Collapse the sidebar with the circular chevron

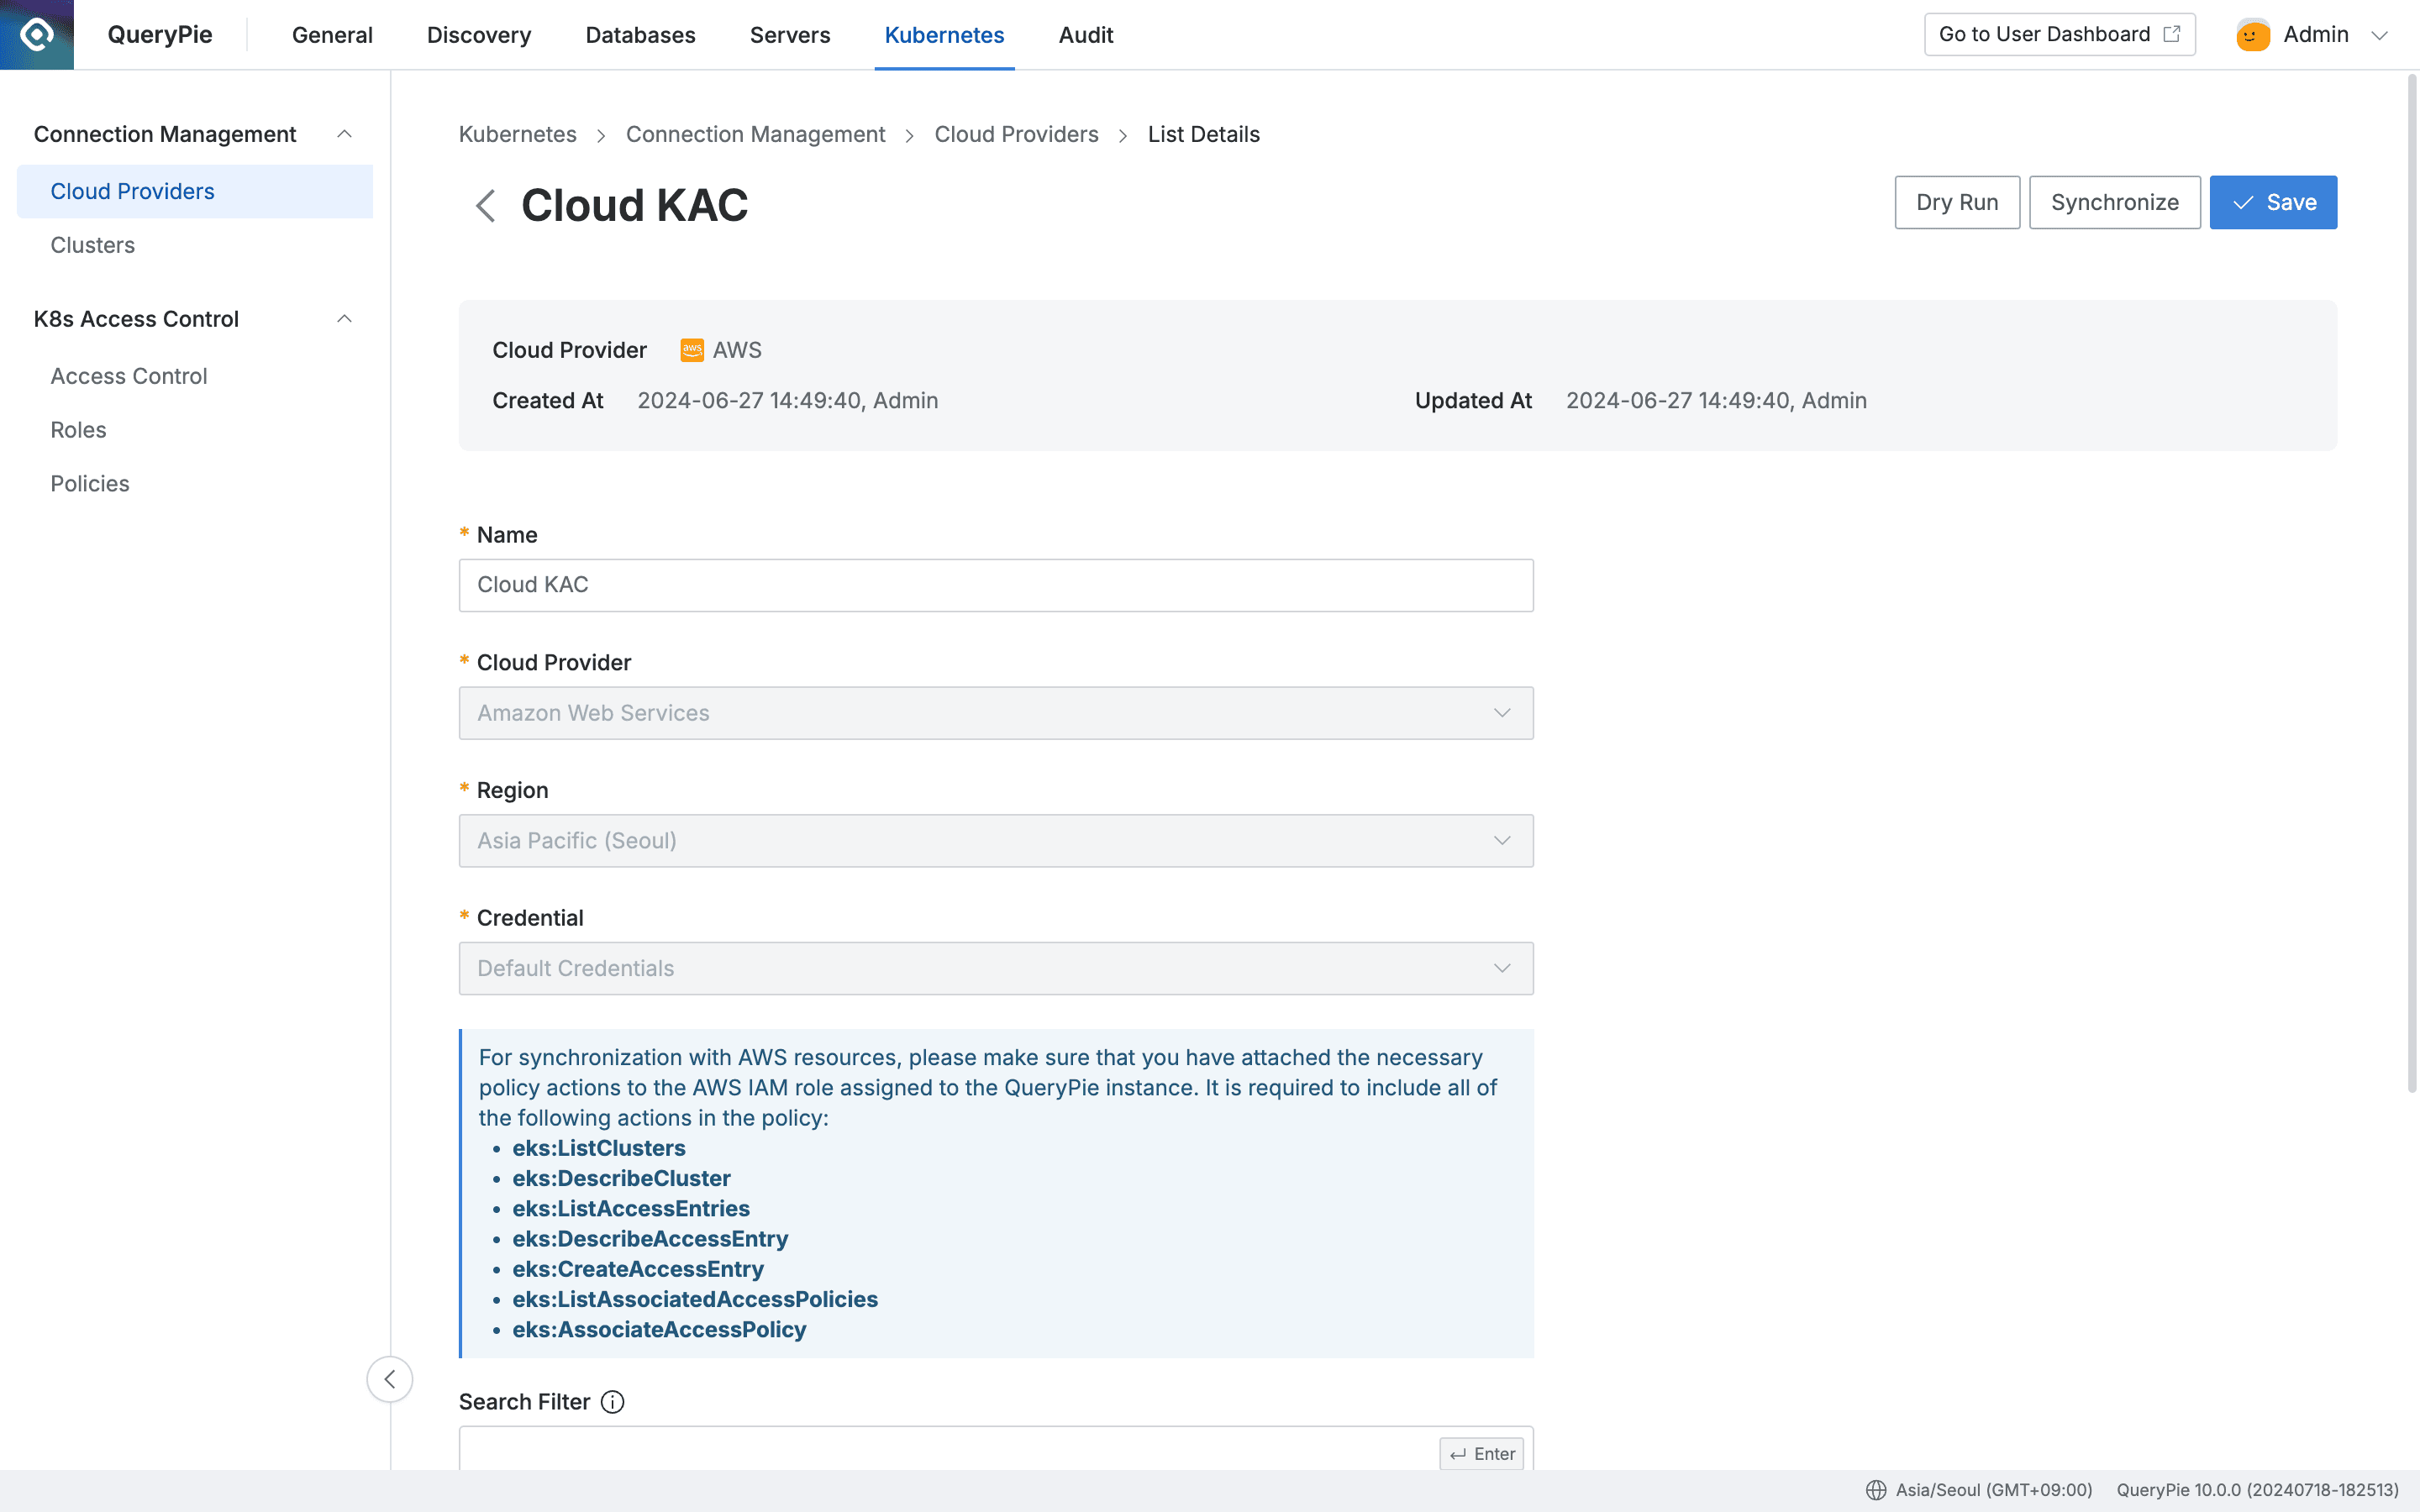(390, 1379)
